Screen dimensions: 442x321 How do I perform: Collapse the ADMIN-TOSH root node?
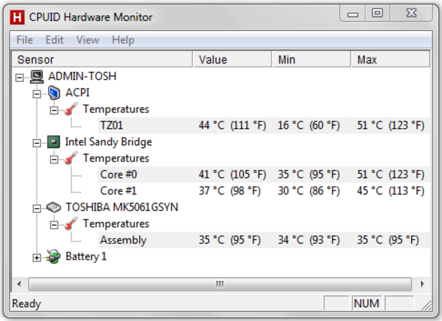point(19,77)
